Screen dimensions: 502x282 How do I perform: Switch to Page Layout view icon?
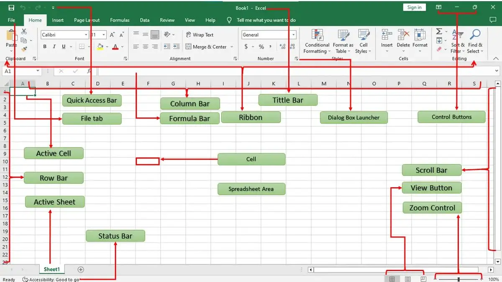408,279
